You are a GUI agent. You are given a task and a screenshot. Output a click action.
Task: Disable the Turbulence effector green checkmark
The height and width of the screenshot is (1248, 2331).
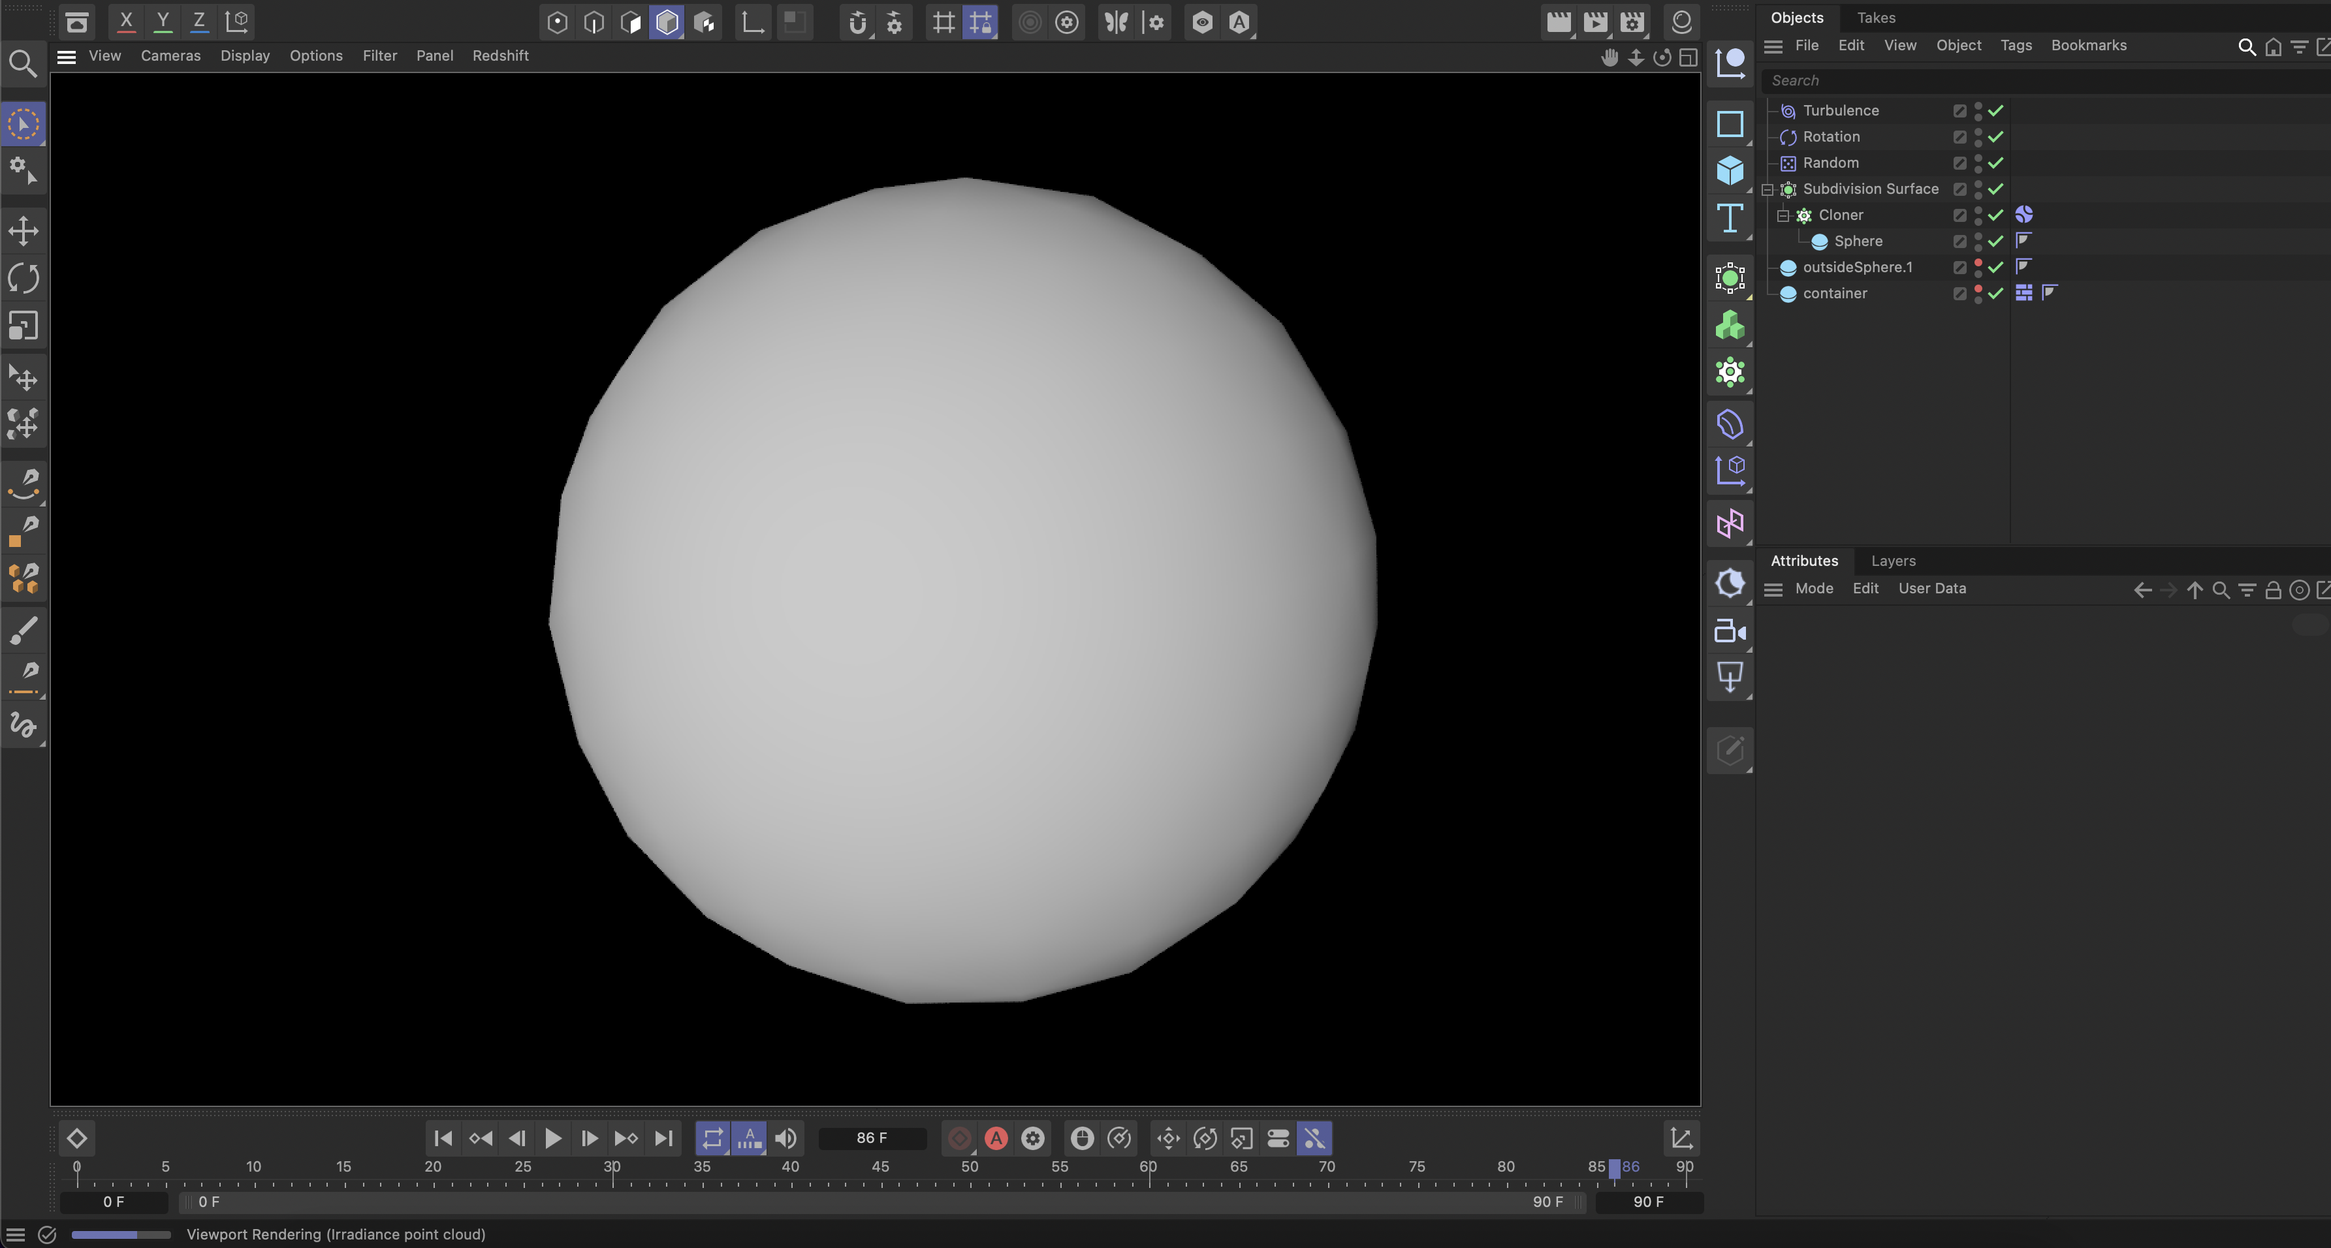[1995, 110]
